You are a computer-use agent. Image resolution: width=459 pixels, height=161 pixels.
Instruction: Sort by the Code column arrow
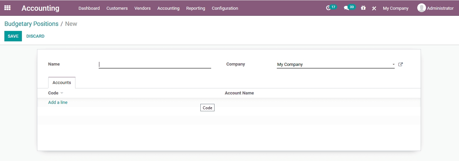(x=62, y=93)
